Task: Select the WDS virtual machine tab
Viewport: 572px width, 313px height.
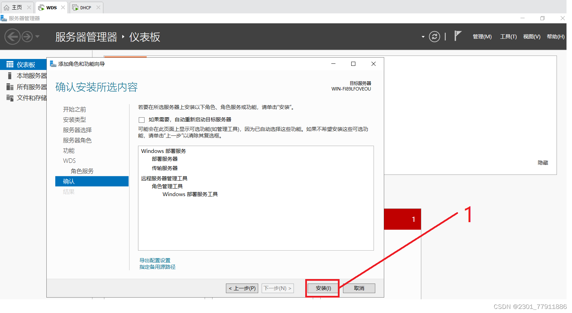Action: pyautogui.click(x=52, y=8)
